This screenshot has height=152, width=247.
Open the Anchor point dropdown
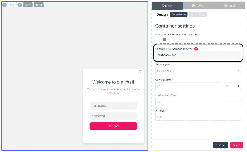198,71
